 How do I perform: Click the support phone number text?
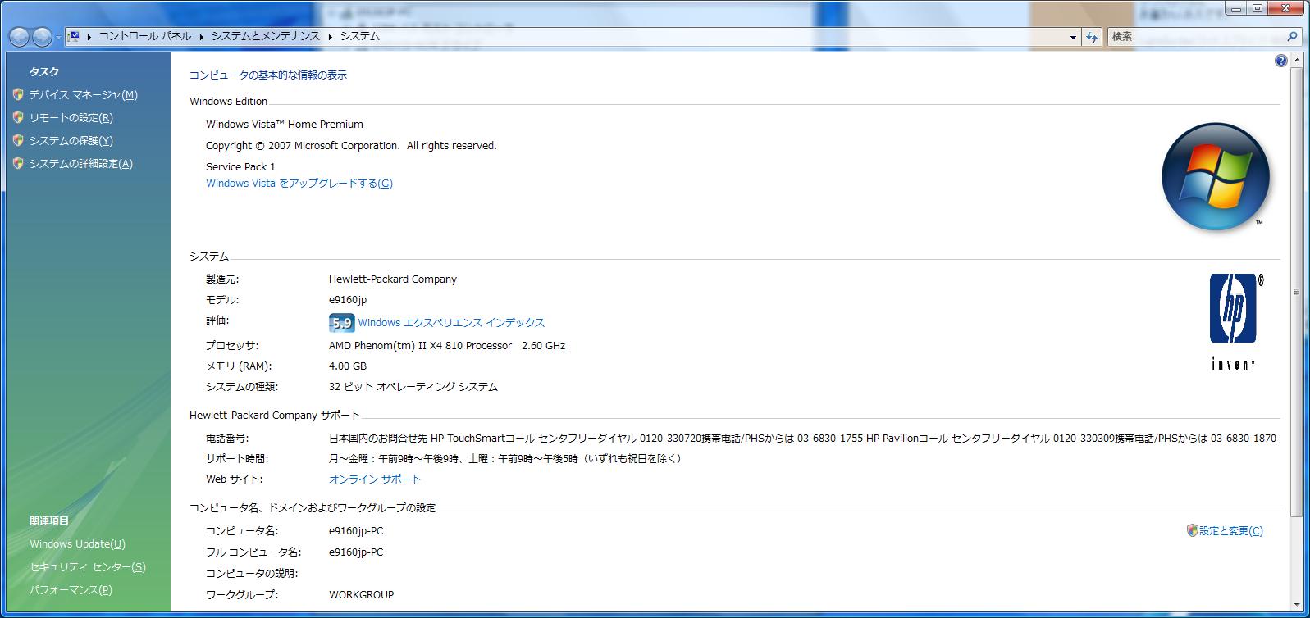tap(802, 439)
